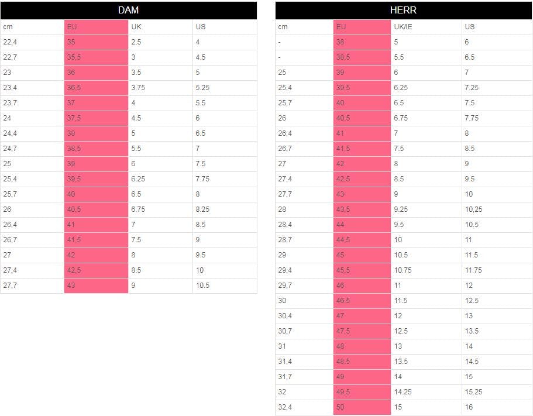
Task: Click UK 14.25 cell in HERR table
Action: (426, 392)
